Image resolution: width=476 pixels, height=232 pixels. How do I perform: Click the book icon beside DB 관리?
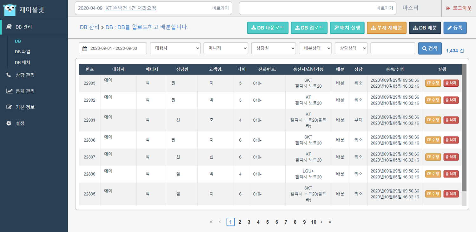tap(9, 27)
